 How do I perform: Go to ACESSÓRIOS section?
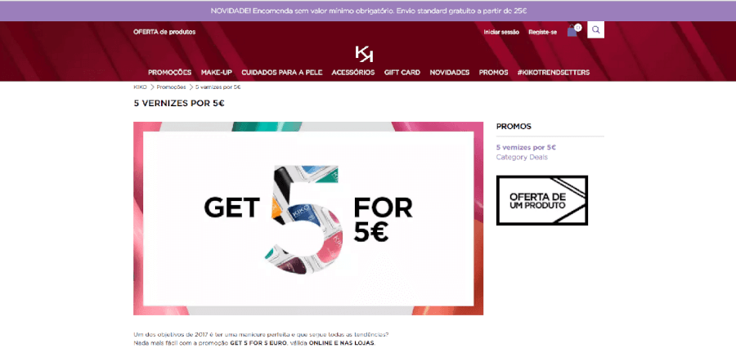353,72
